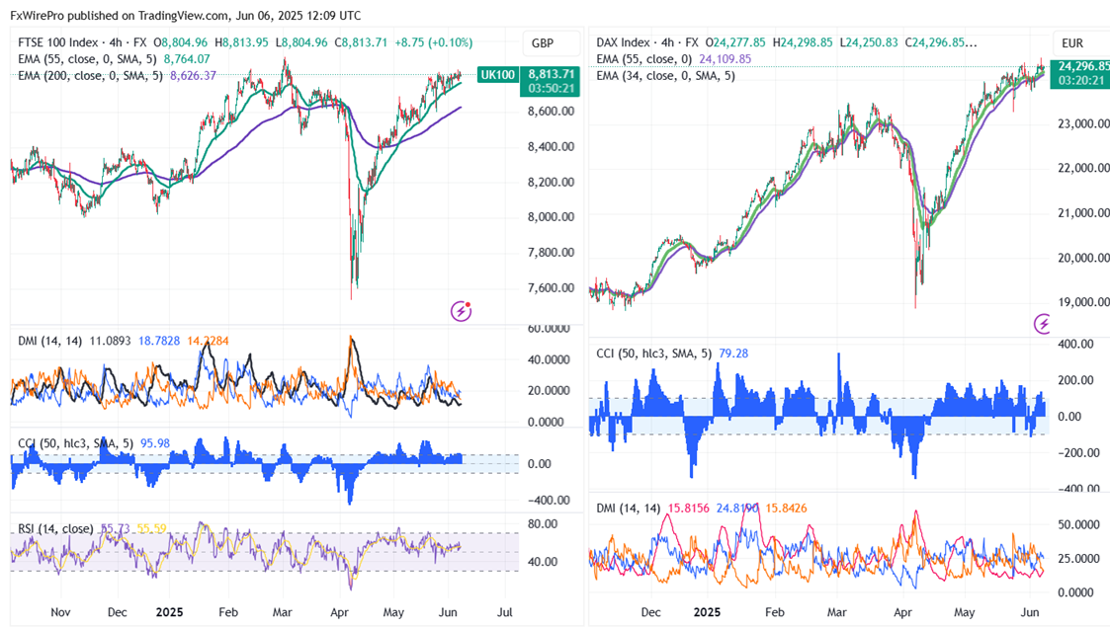
Task: Click the Jul label on FTSE time axis
Action: click(505, 612)
